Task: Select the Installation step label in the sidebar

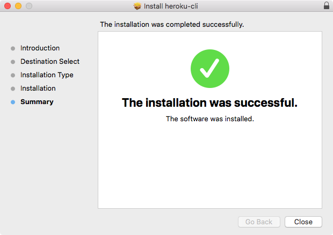Action: tap(38, 89)
